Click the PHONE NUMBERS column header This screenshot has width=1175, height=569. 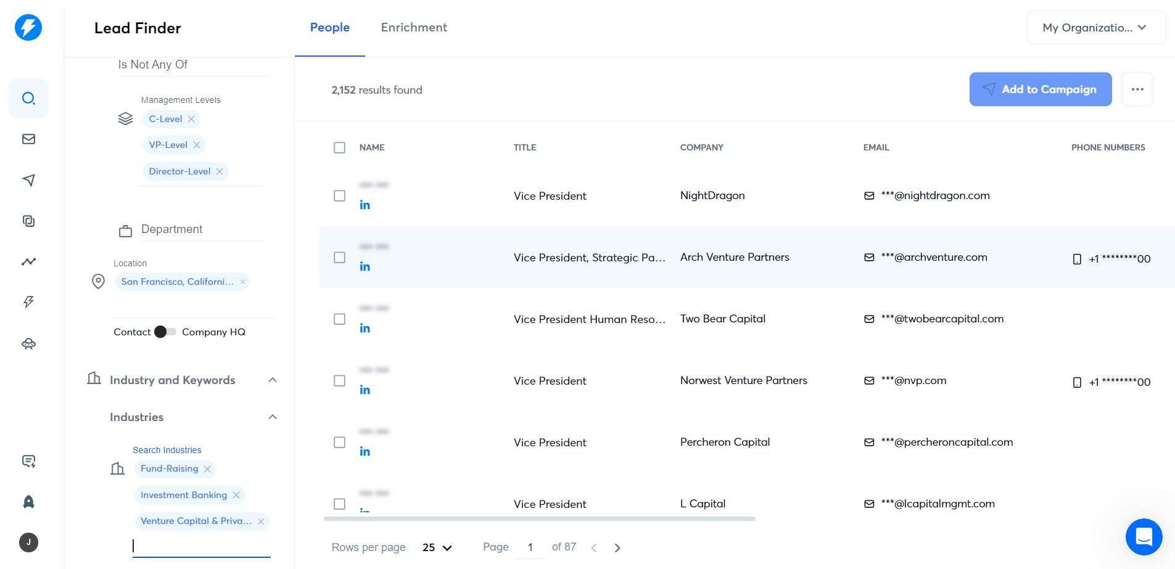1108,147
